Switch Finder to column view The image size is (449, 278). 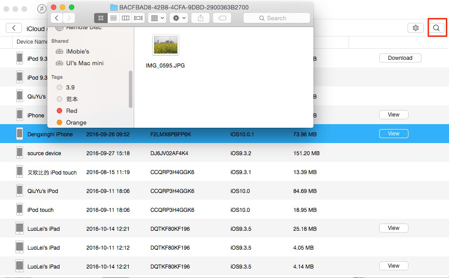click(x=126, y=18)
